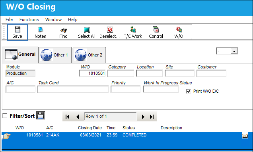
Task: Open T/C Work from the toolbar
Action: click(133, 32)
